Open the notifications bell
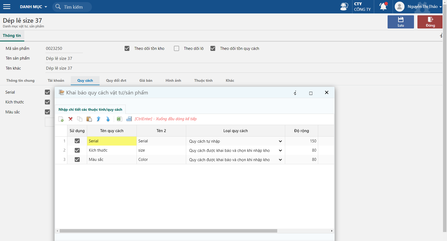 [383, 6]
